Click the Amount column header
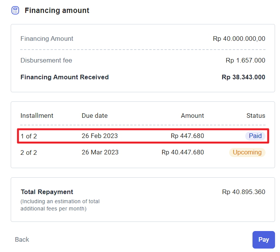 192,116
